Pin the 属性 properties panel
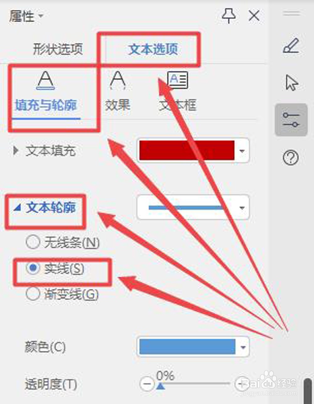Viewport: 314px width, 404px height. (229, 16)
